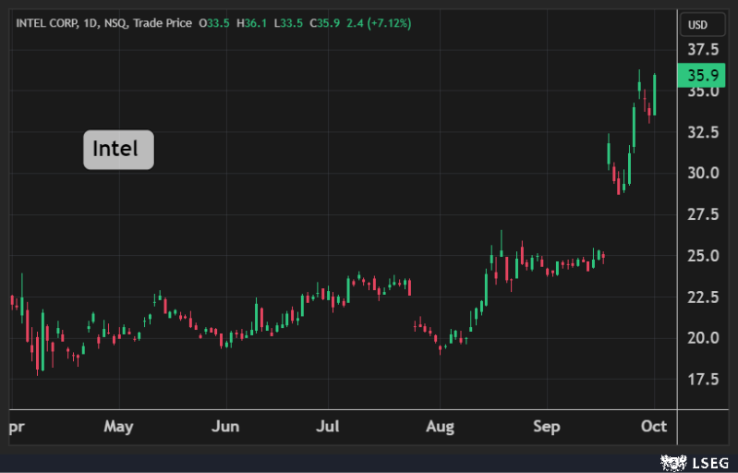Select the 25.0 price scale mark
Viewport: 738px width, 473px height.
click(x=704, y=255)
